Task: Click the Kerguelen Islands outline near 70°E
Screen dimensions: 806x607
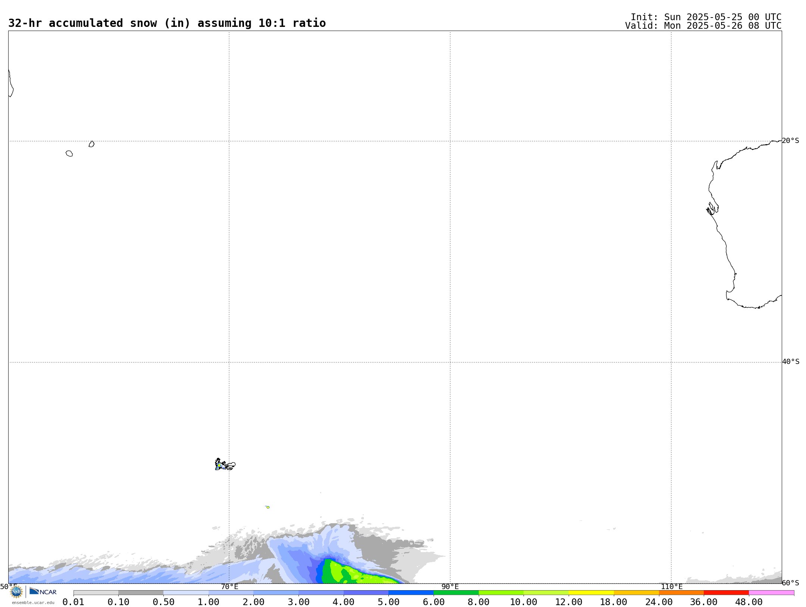Action: [x=225, y=464]
